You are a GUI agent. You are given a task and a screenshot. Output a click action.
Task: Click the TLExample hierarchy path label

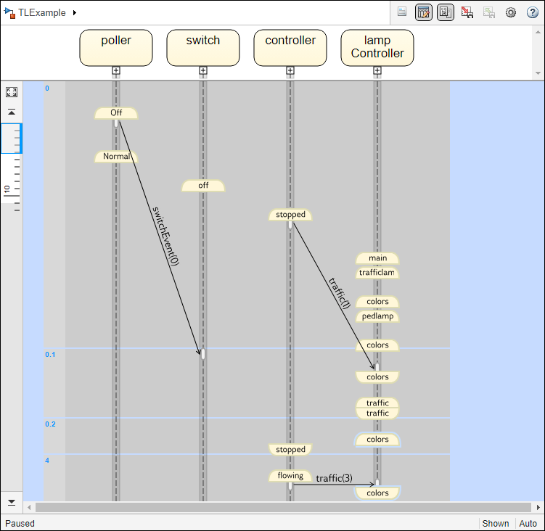pyautogui.click(x=42, y=13)
